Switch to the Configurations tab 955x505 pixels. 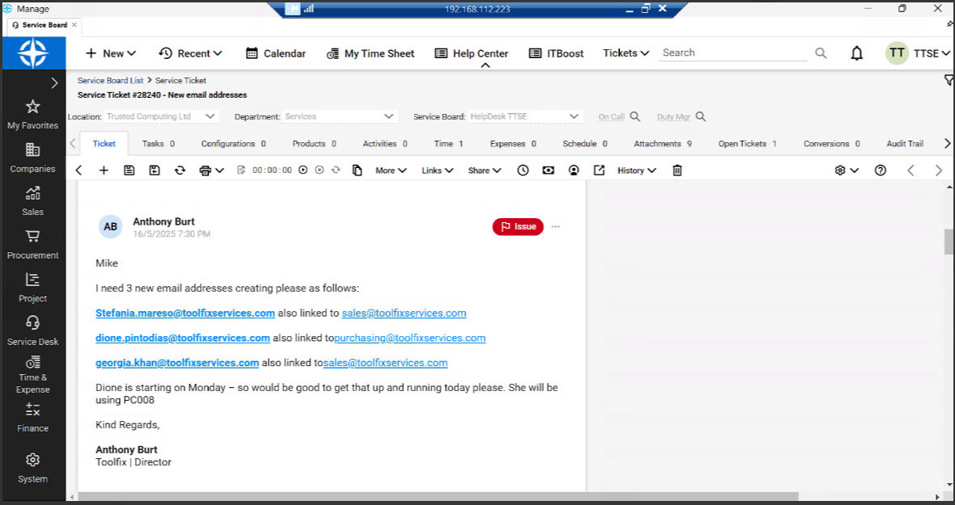tap(233, 143)
